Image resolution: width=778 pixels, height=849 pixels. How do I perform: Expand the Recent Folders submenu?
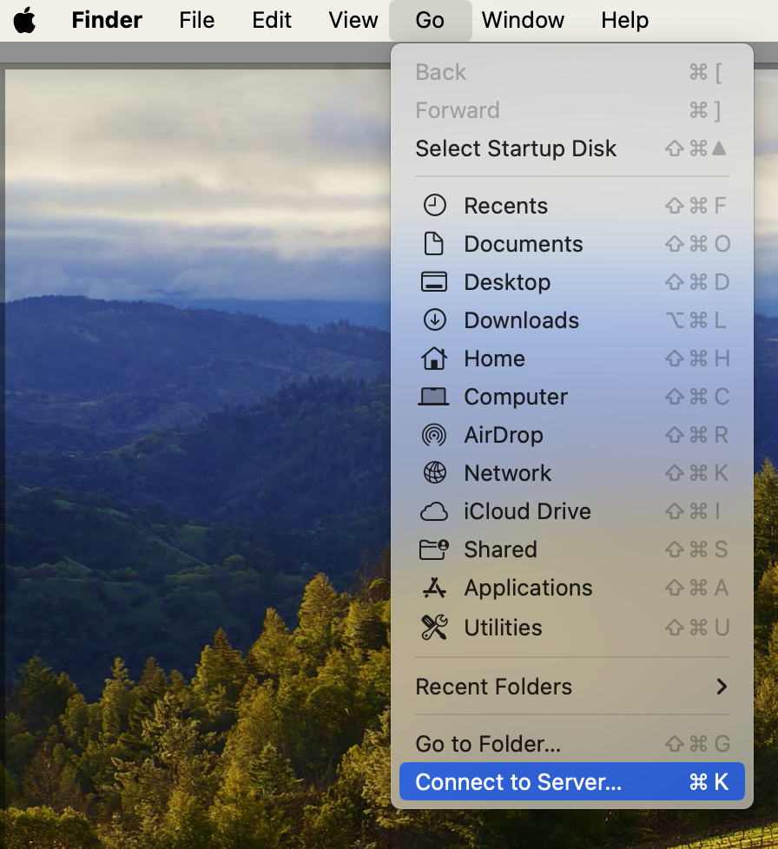tap(493, 687)
